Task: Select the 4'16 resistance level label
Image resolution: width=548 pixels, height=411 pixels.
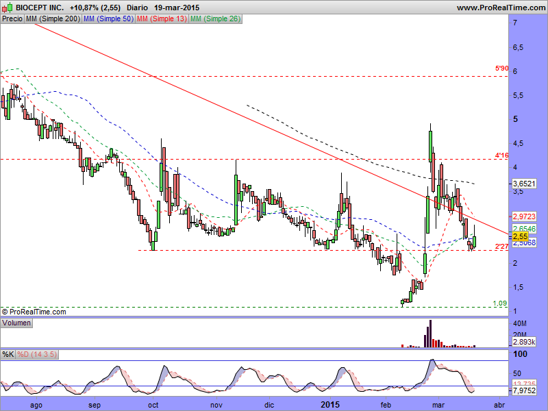Action: (501, 155)
